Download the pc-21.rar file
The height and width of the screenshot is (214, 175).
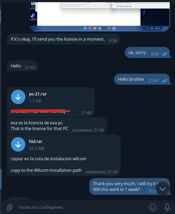pyautogui.click(x=18, y=97)
